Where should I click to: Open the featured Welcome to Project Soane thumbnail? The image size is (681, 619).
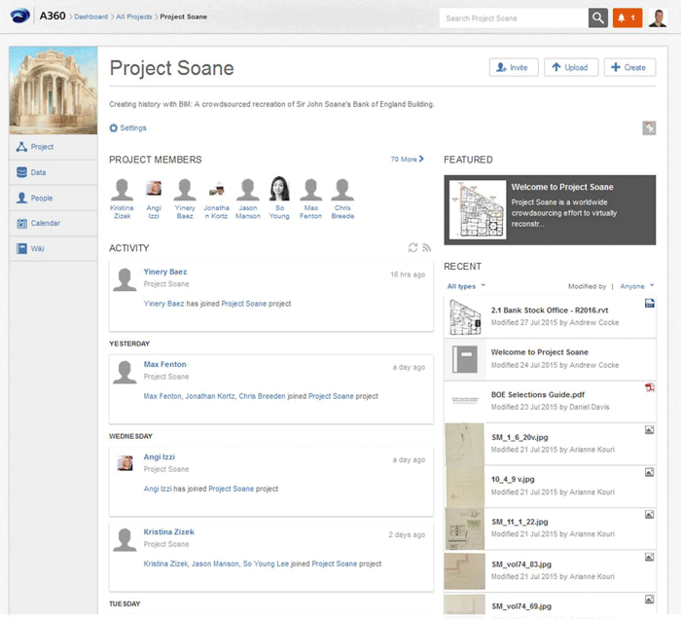click(477, 209)
